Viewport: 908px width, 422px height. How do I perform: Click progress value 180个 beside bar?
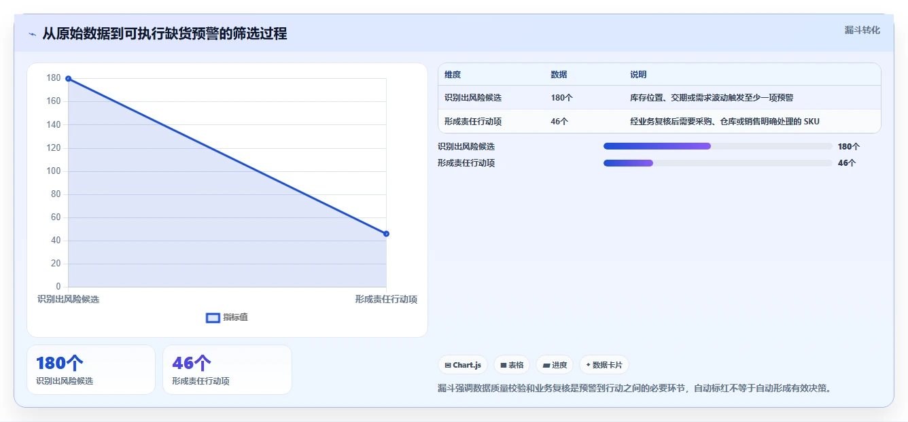pyautogui.click(x=849, y=146)
